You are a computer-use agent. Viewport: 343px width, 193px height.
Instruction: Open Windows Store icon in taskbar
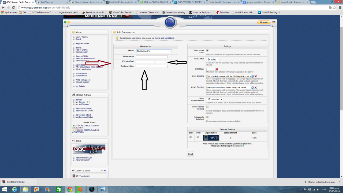coord(58,190)
